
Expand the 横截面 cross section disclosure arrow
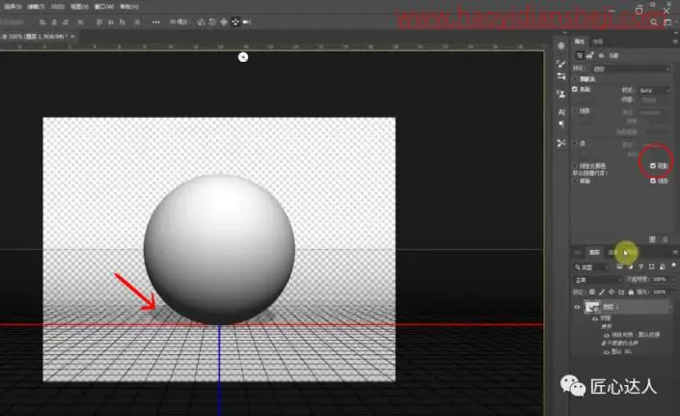tap(575, 79)
